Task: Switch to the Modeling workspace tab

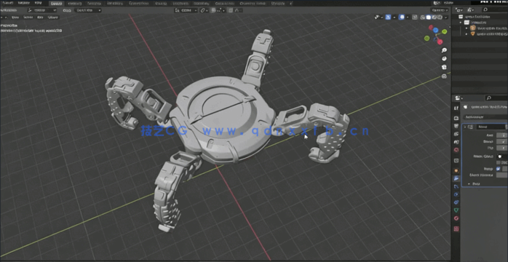Action: point(74,3)
